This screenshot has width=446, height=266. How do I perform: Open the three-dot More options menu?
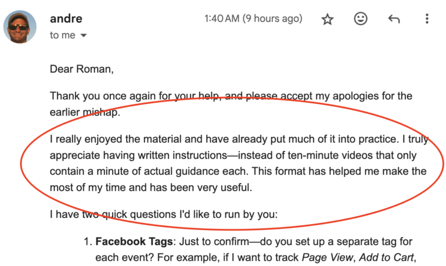point(427,19)
